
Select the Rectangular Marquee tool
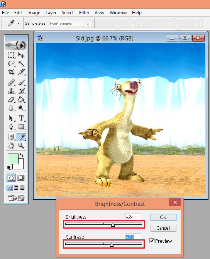coord(11,55)
